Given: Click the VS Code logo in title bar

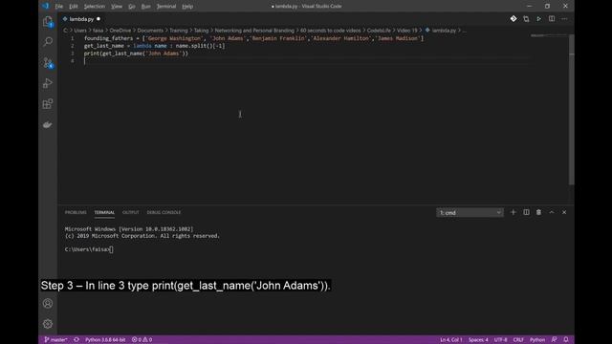Looking at the screenshot, I should tap(46, 6).
